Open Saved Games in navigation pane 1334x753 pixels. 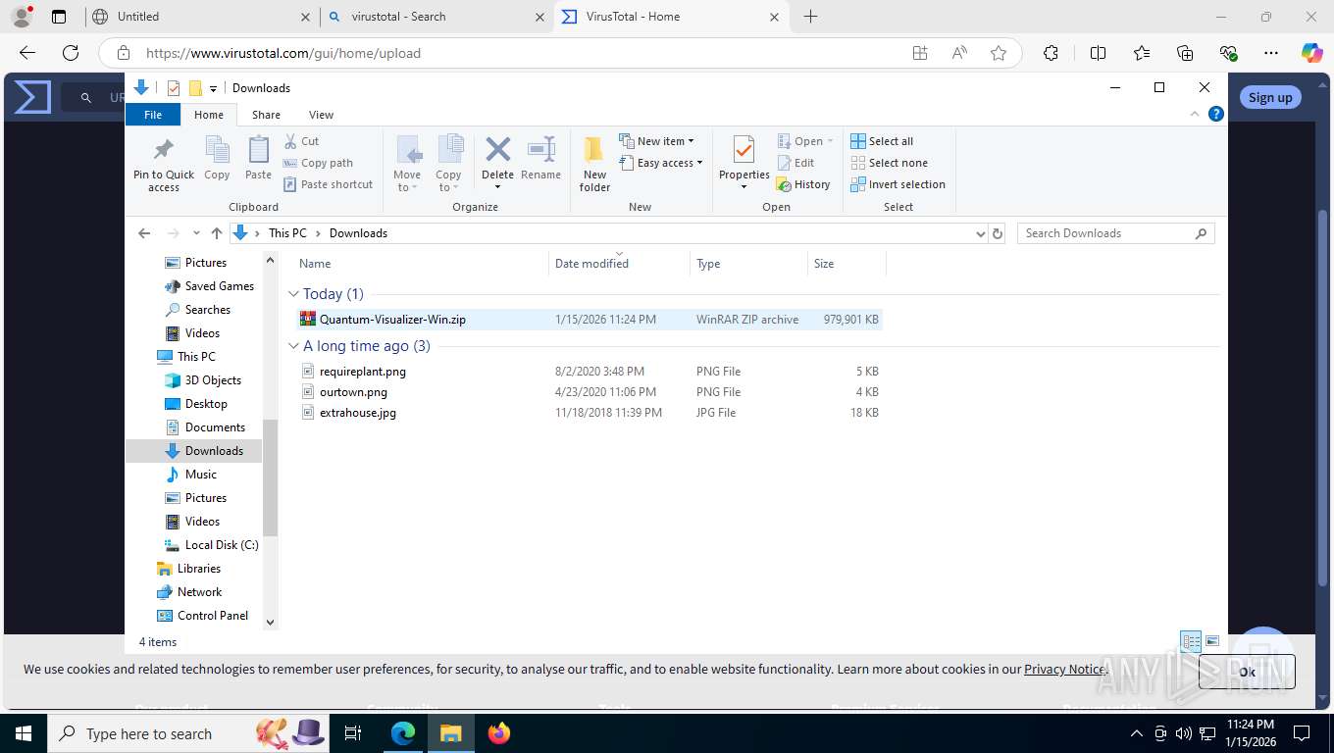[209, 286]
